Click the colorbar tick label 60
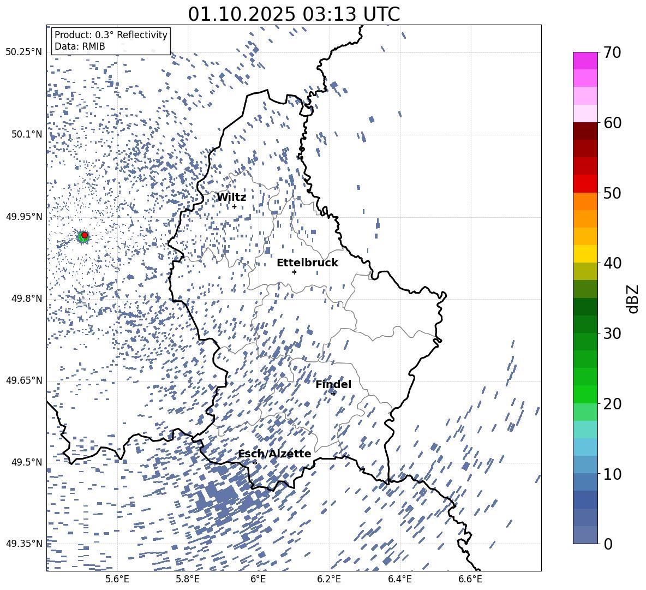Screen dimensions: 646x590 click(612, 123)
